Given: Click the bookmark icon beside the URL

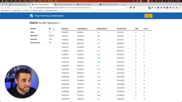Looking at the screenshot, I should click(x=31, y=8).
